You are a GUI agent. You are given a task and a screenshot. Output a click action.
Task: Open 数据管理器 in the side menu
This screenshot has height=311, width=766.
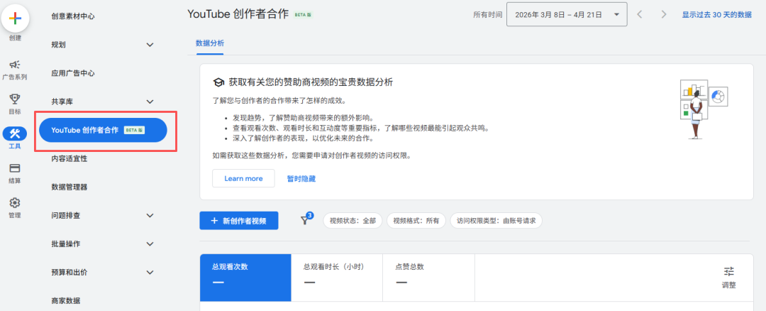70,187
